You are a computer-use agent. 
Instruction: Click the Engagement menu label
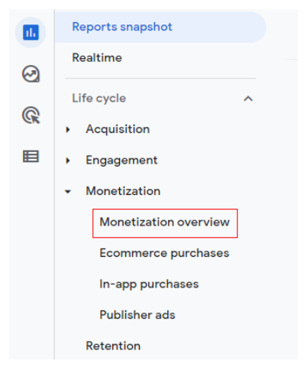(121, 161)
